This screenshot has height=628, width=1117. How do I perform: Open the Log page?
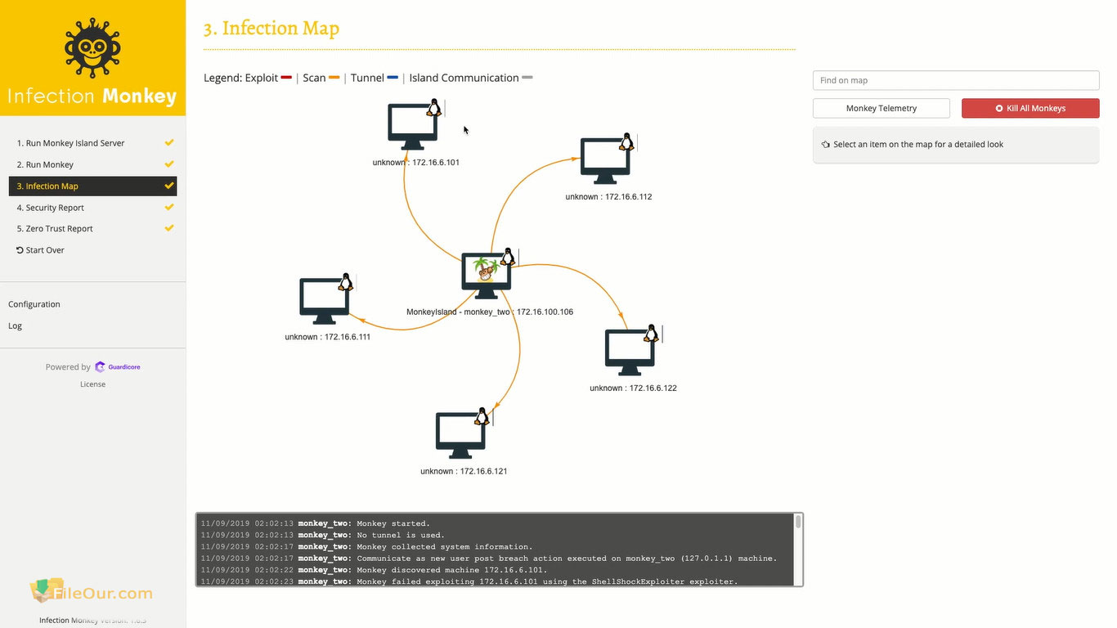coord(15,325)
